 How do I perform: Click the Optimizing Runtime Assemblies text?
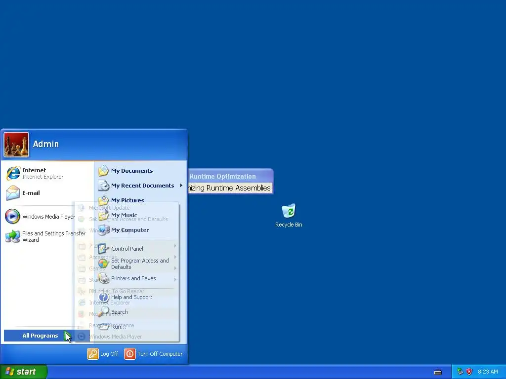coord(229,188)
